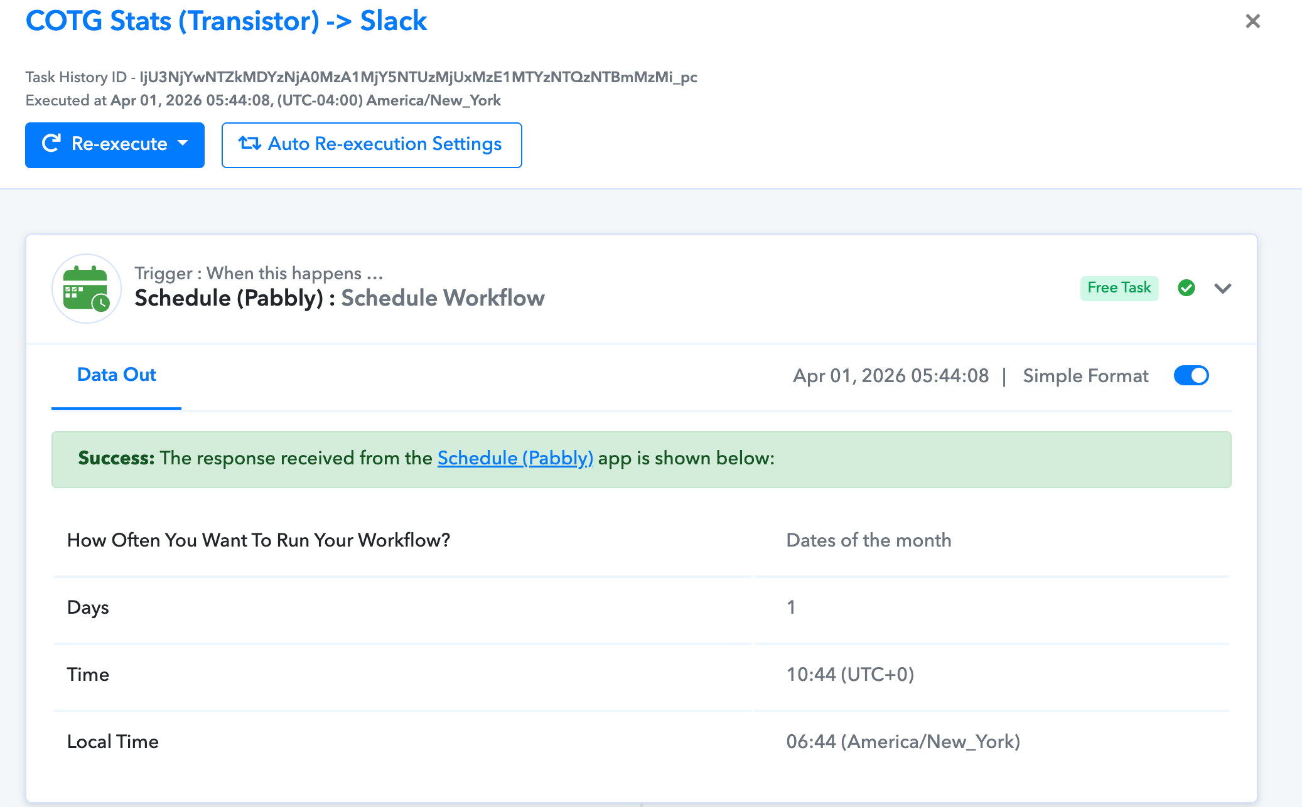Click the 'Time' row label
1302x807 pixels.
pyautogui.click(x=88, y=675)
